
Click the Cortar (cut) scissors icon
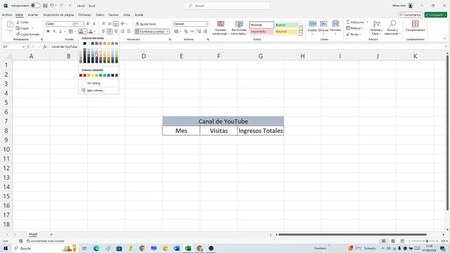(x=18, y=22)
